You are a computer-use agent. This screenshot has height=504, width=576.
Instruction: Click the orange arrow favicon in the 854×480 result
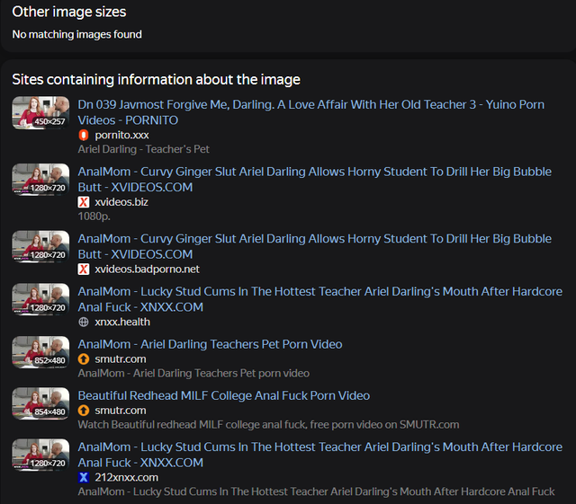(x=84, y=410)
